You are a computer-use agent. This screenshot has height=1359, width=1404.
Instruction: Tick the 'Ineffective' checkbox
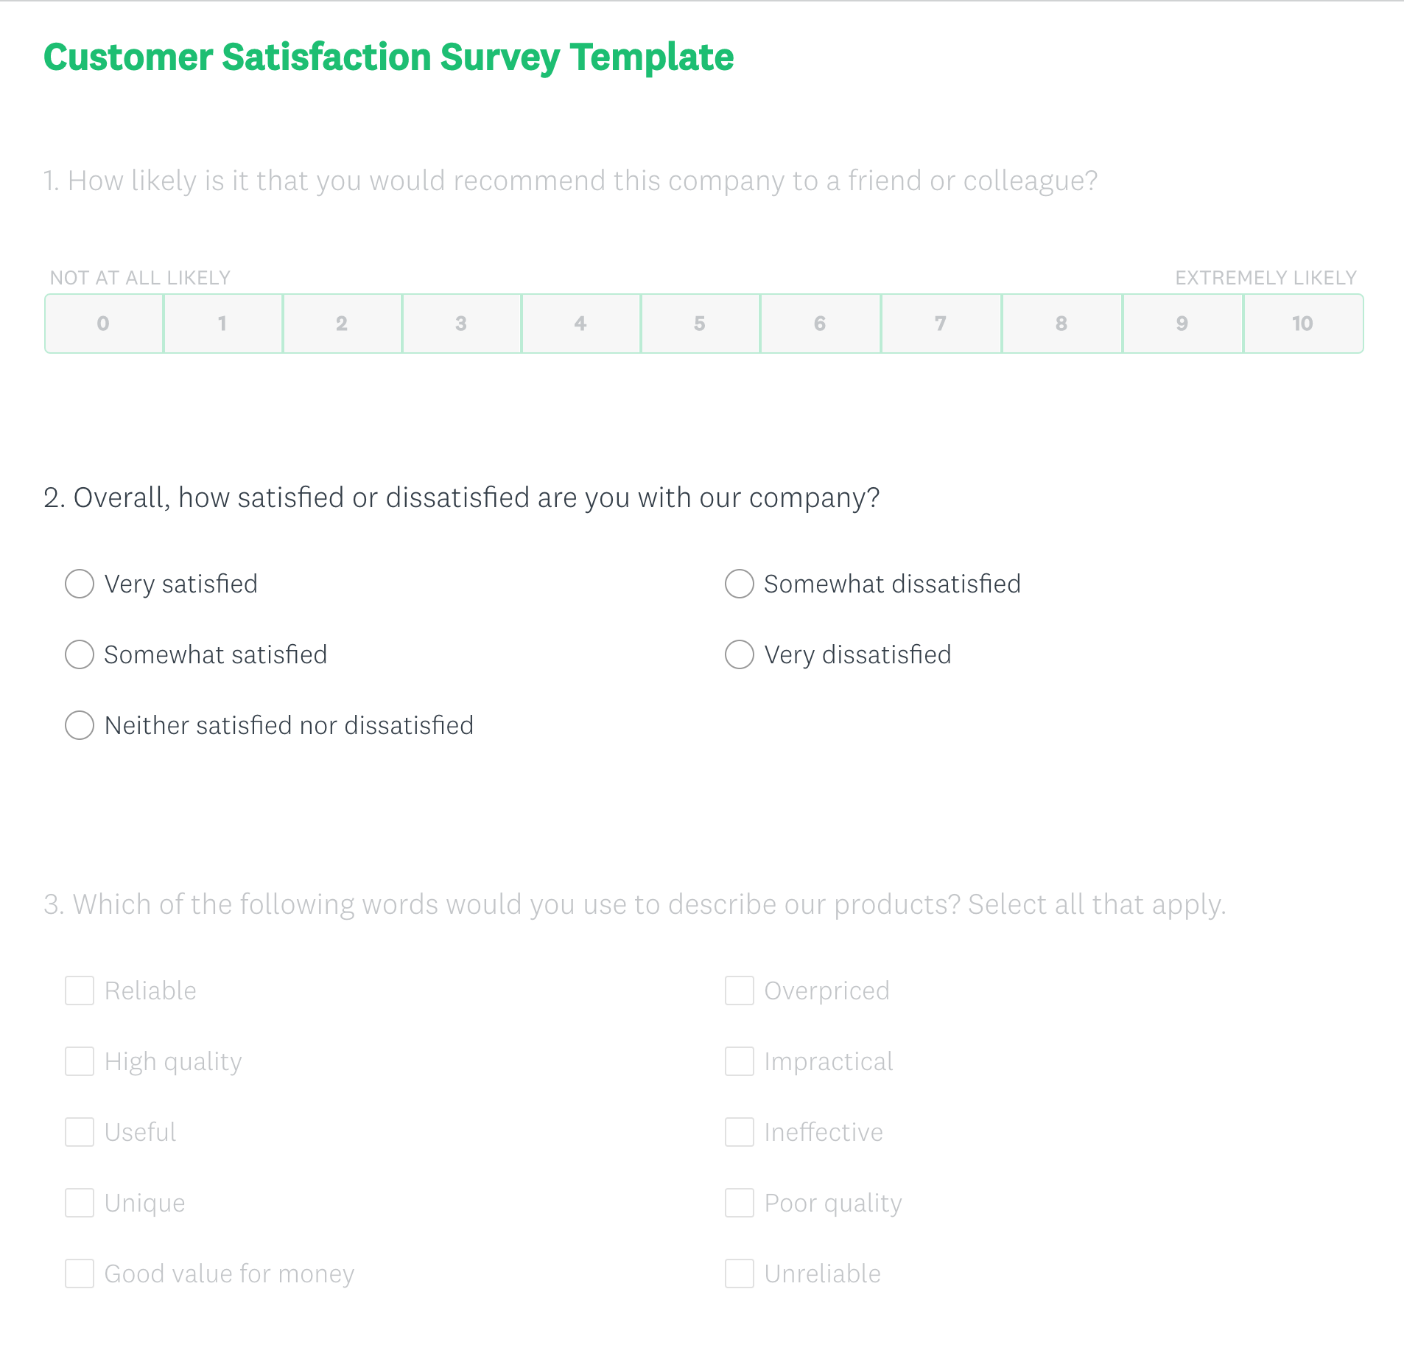pos(739,1132)
